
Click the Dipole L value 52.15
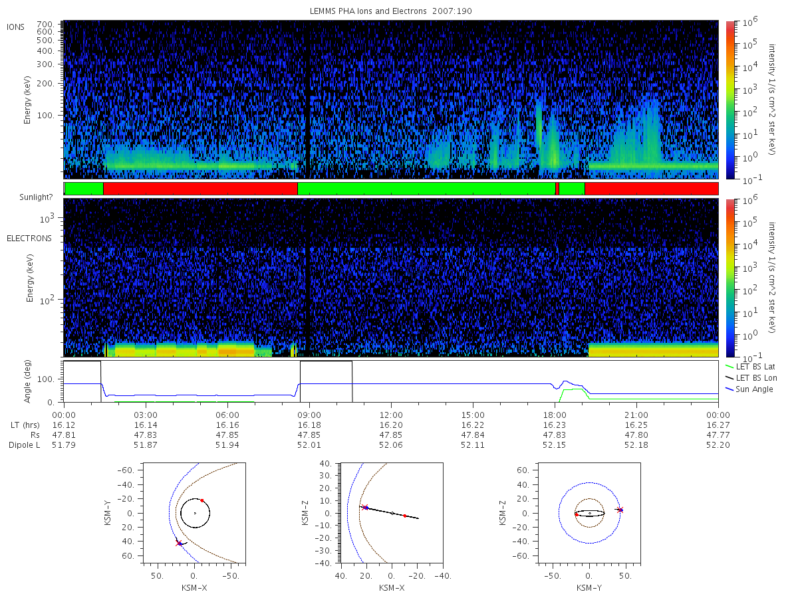point(555,445)
